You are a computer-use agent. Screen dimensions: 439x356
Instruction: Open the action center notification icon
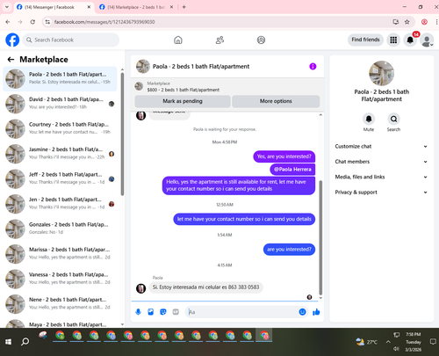pyautogui.click(x=433, y=342)
